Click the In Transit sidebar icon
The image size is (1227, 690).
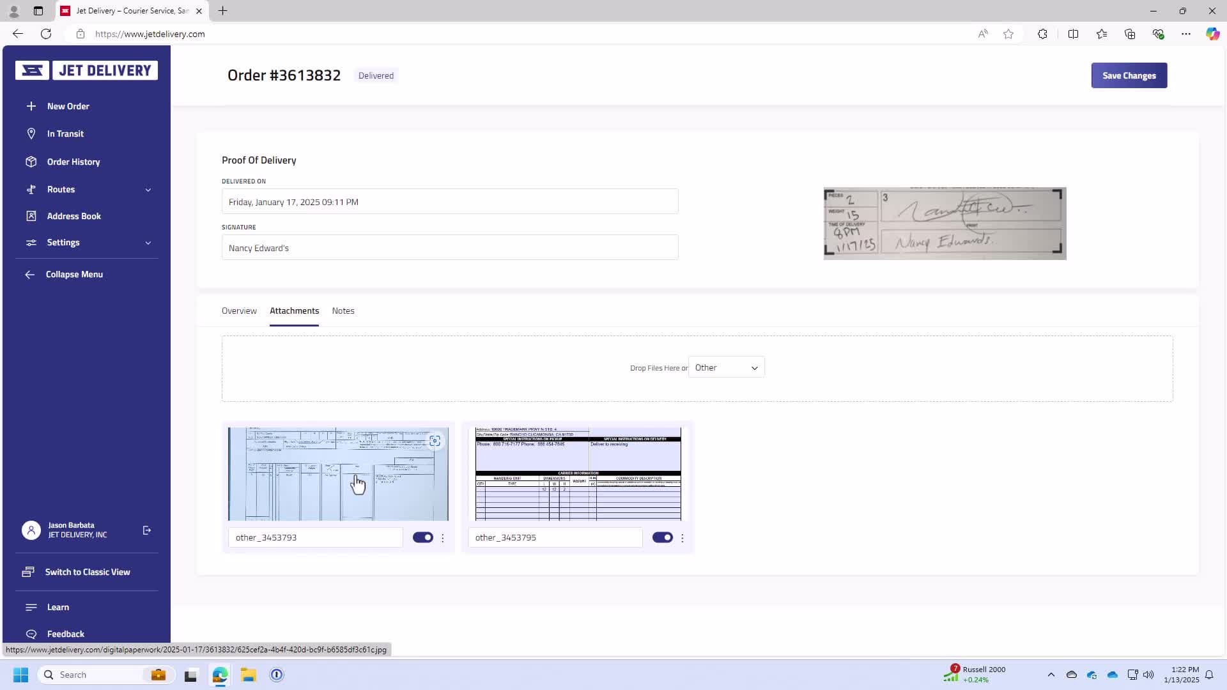click(x=30, y=133)
